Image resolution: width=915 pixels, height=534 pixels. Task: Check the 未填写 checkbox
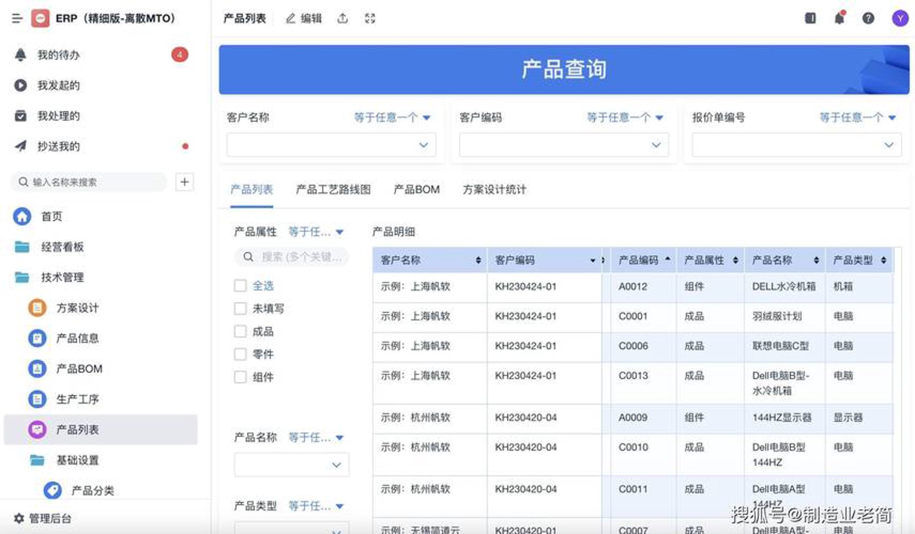tap(240, 308)
